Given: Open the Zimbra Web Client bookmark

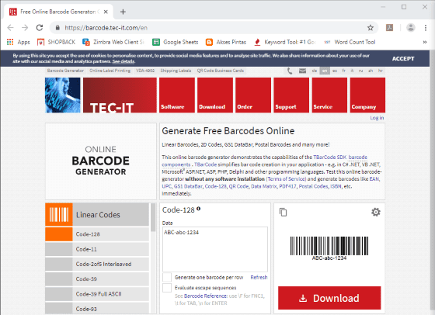Looking at the screenshot, I should [113, 42].
